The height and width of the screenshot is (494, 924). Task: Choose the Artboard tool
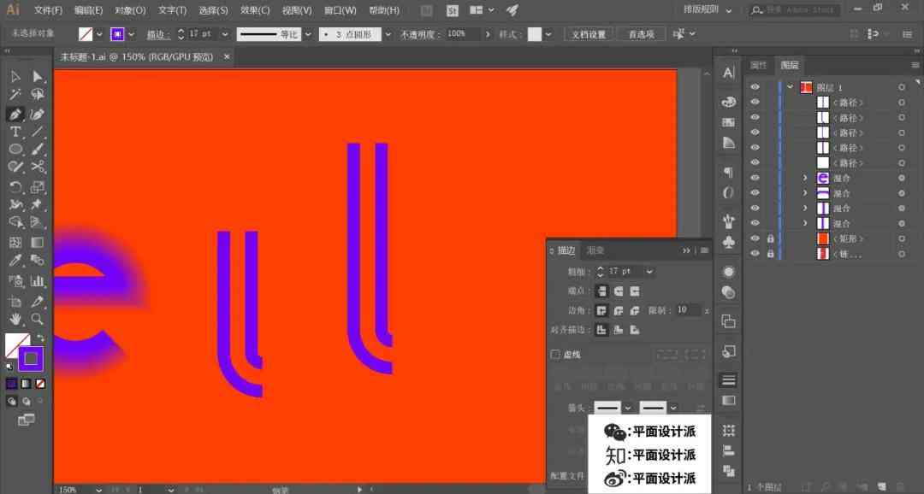[15, 302]
